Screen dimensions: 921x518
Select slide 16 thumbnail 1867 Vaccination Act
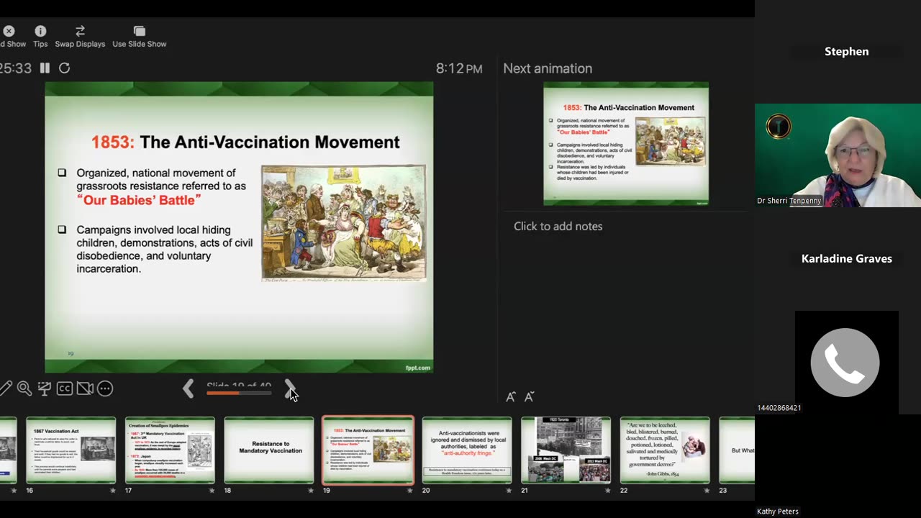(71, 450)
